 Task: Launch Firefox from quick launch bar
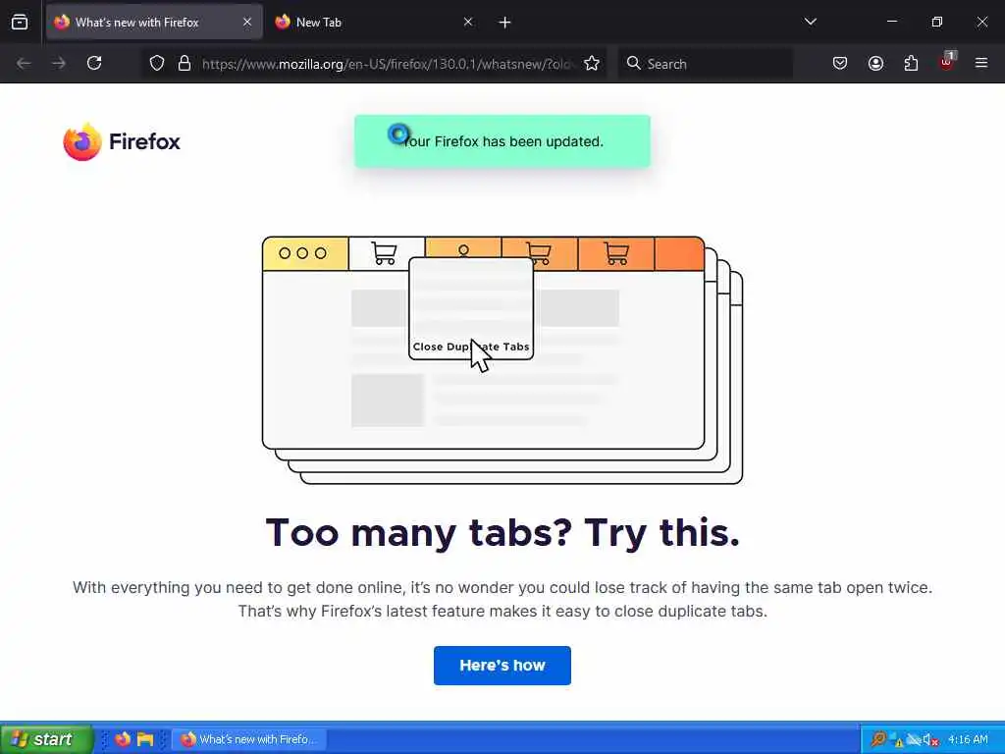[x=123, y=739]
